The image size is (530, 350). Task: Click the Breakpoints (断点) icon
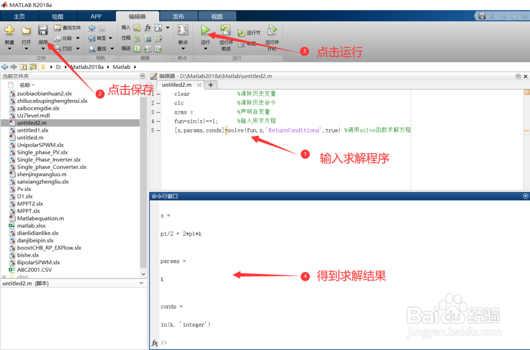point(183,30)
